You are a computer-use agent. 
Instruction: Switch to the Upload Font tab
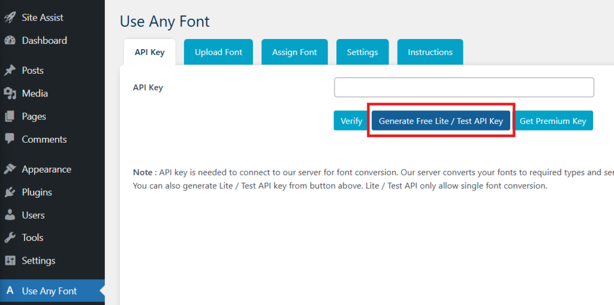coord(218,52)
